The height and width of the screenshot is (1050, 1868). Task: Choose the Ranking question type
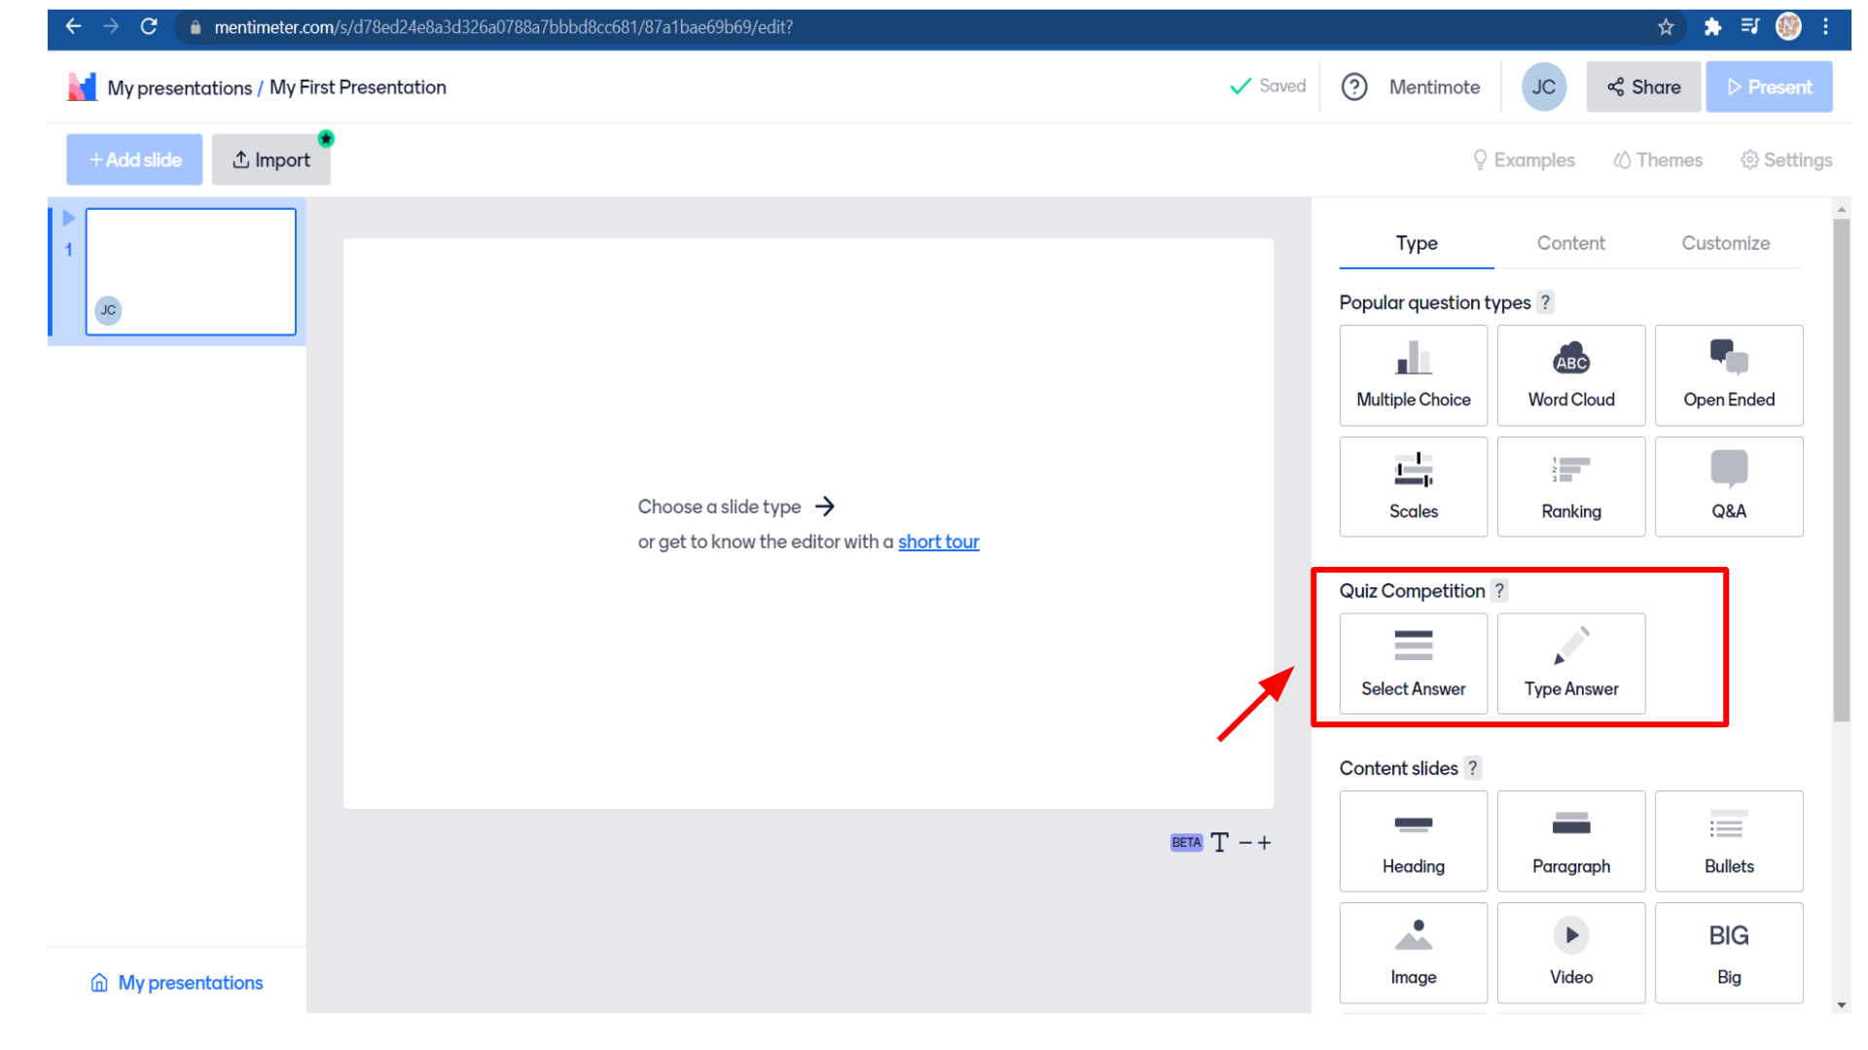(1570, 486)
